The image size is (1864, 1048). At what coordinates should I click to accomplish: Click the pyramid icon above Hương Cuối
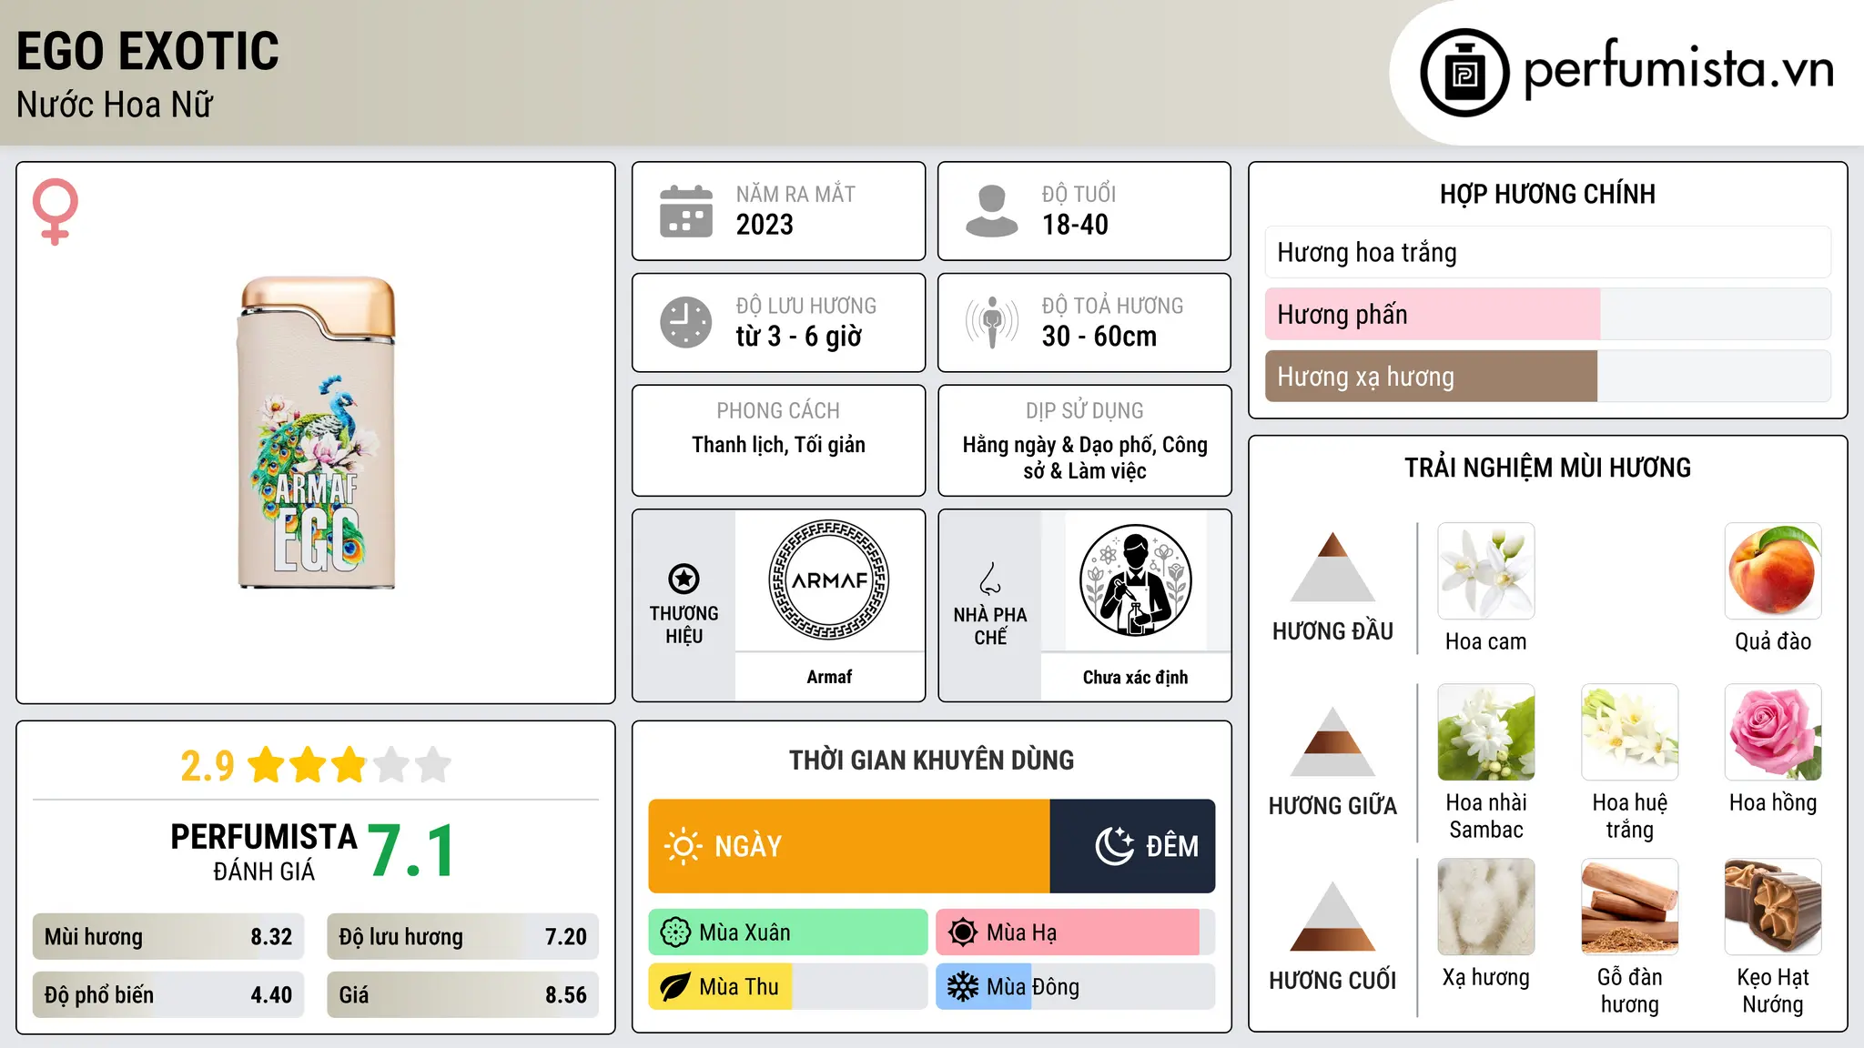pyautogui.click(x=1332, y=916)
